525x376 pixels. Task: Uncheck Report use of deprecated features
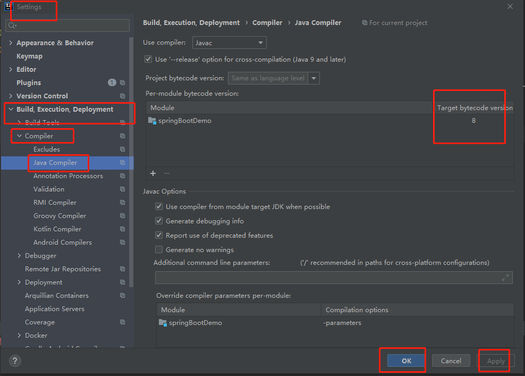159,235
